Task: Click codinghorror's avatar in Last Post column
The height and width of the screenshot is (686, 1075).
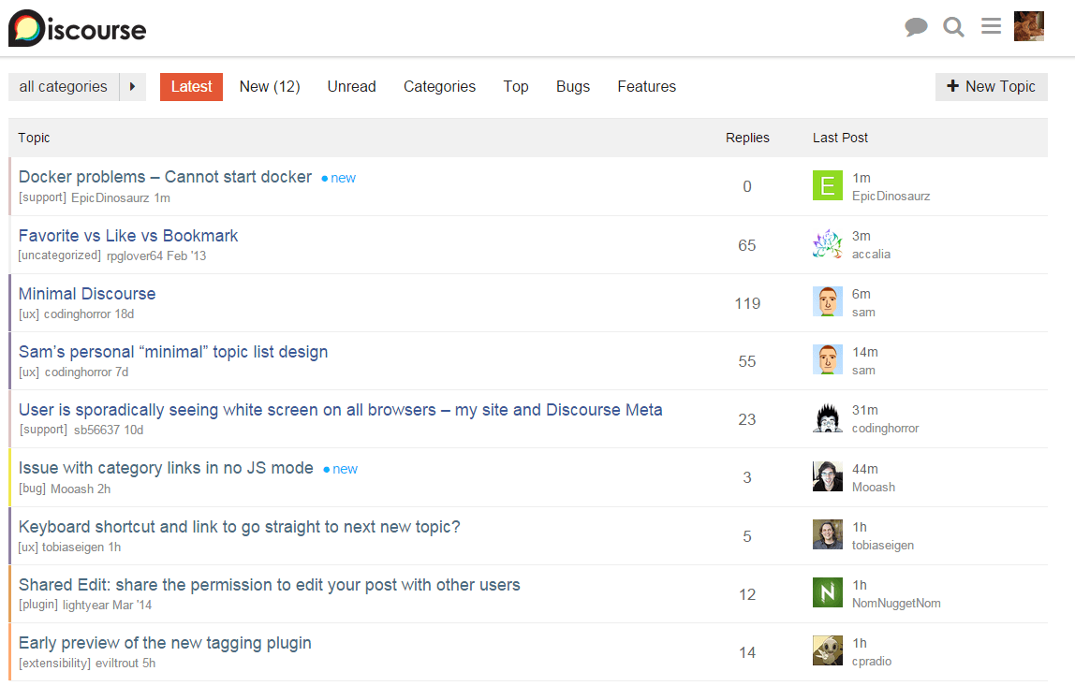Action: pyautogui.click(x=827, y=418)
